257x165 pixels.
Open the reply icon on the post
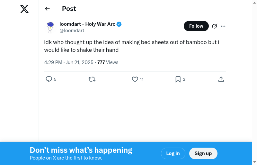pos(49,79)
